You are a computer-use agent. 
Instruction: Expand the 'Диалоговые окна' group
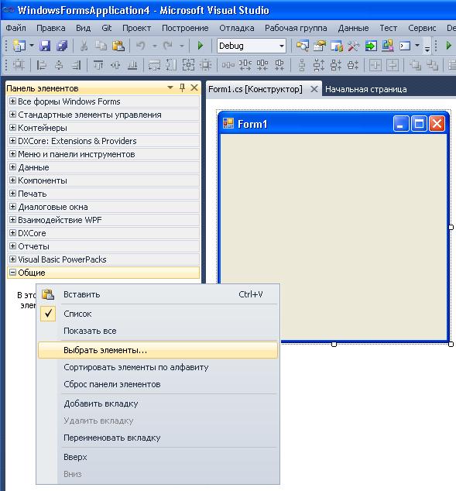pyautogui.click(x=12, y=206)
